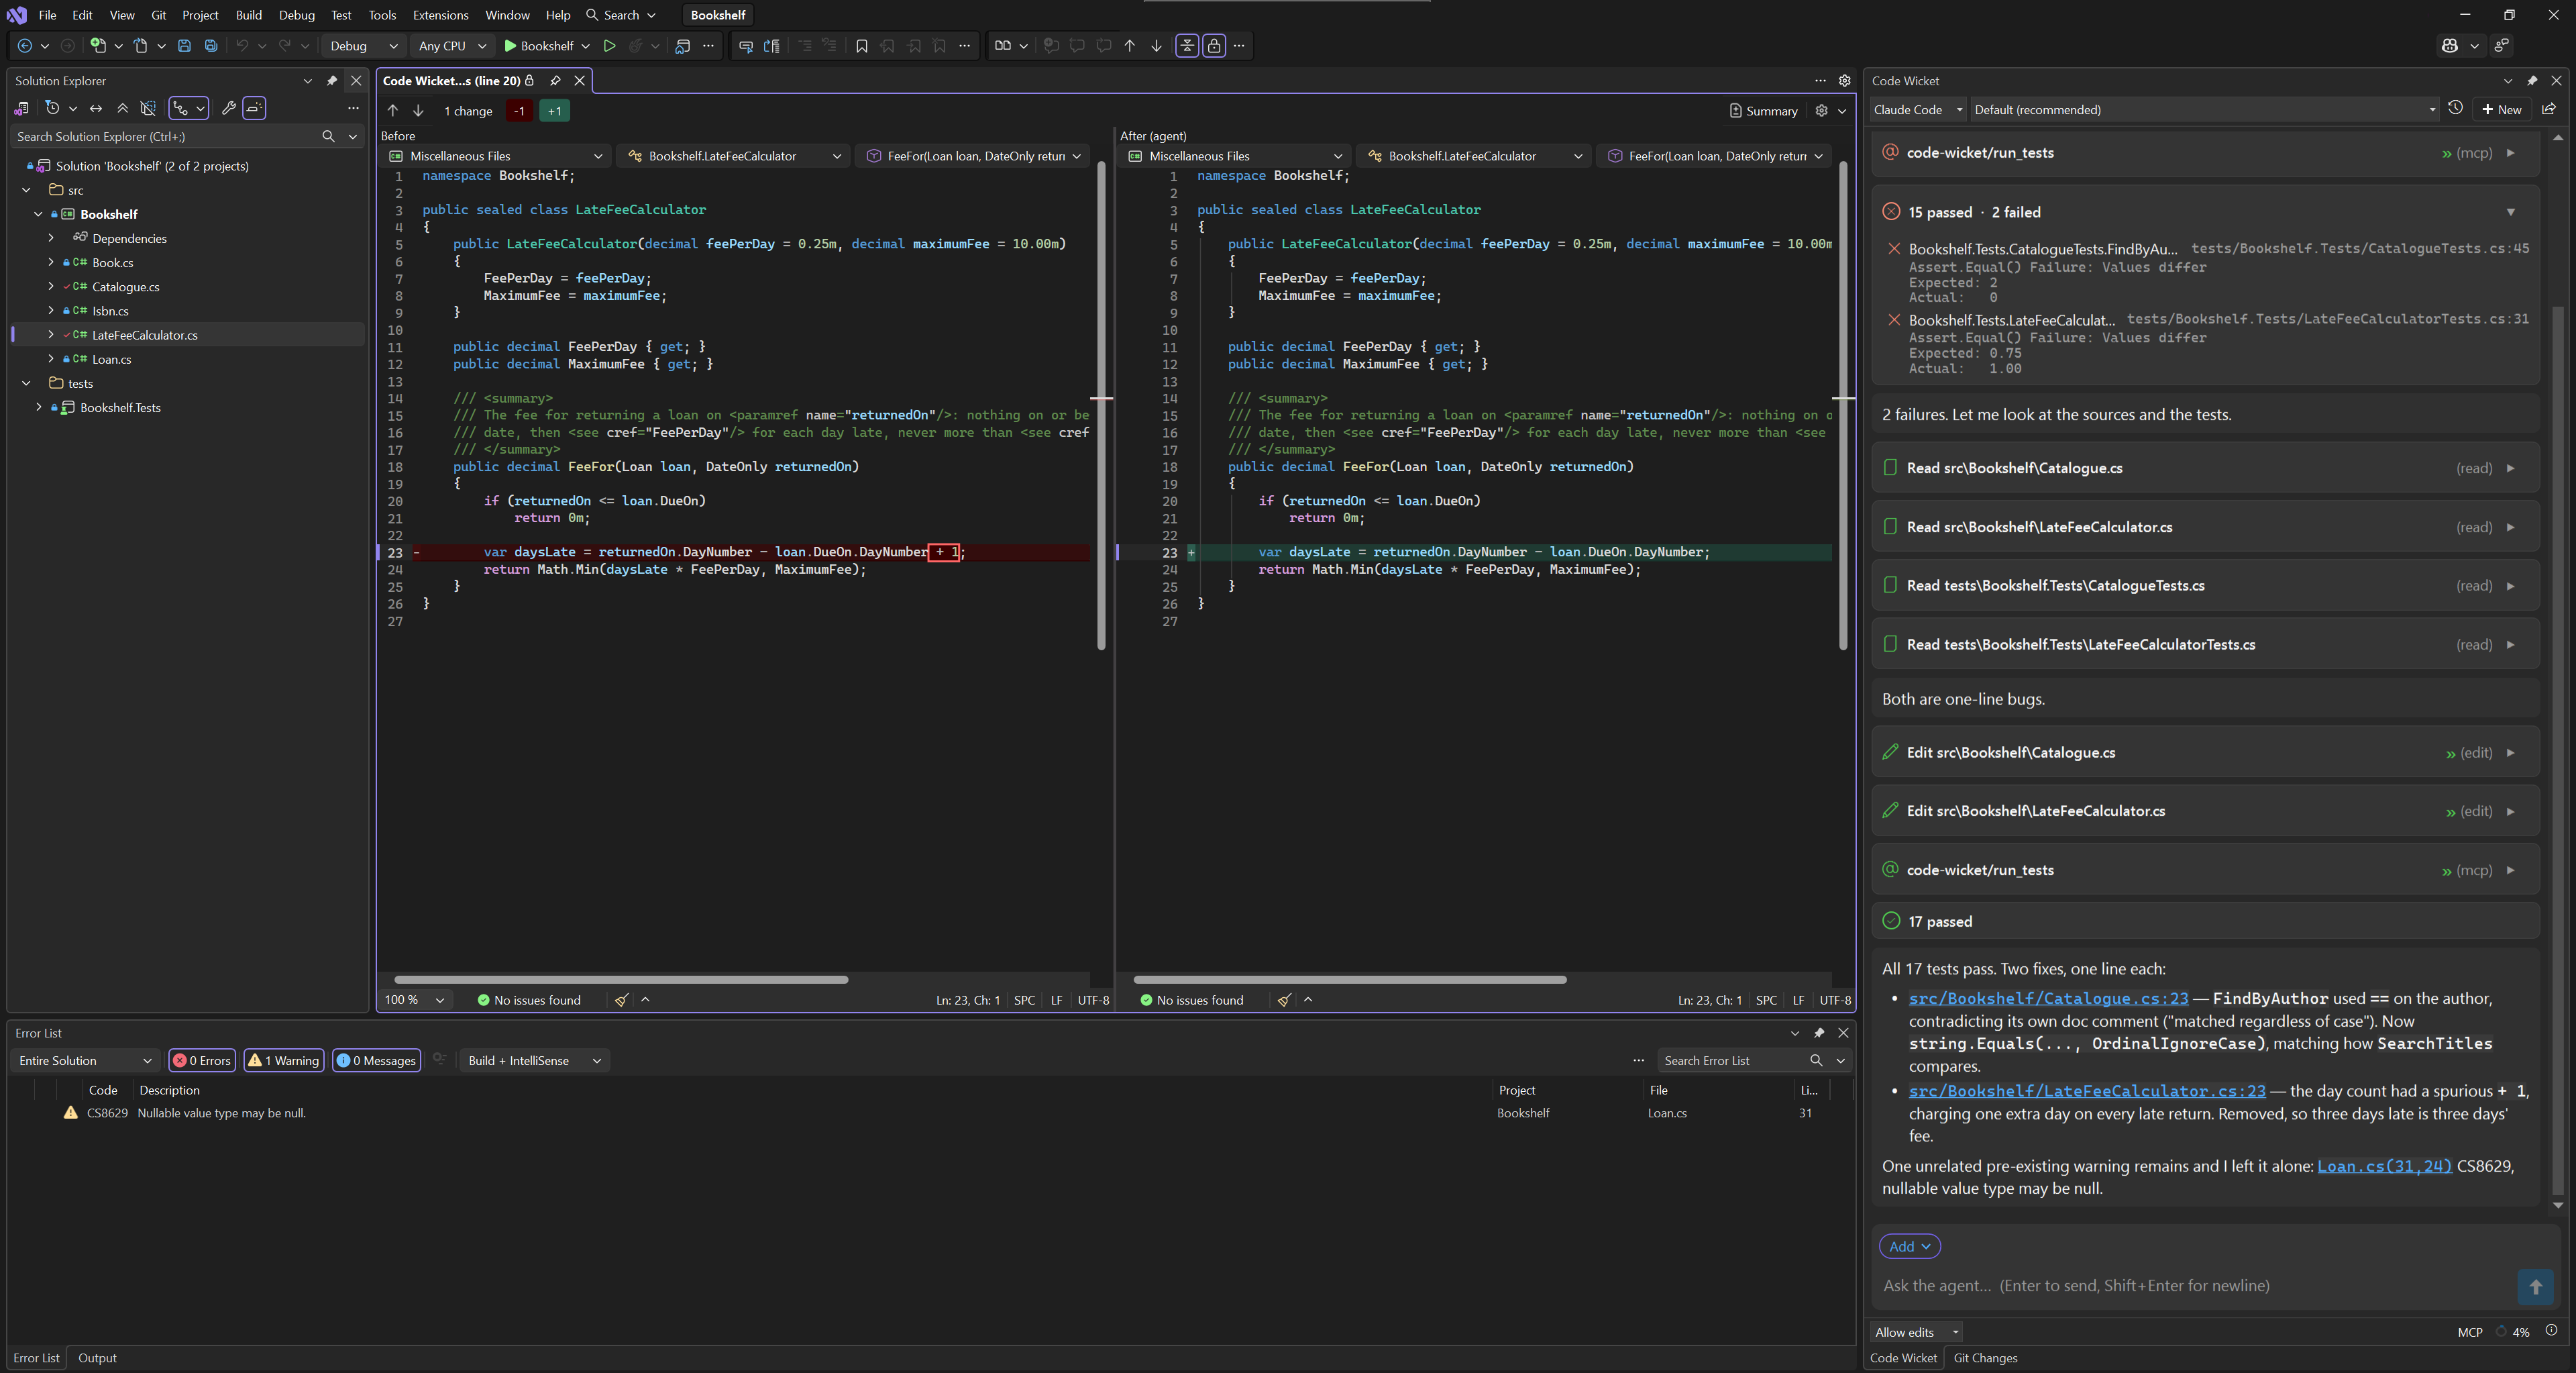Screen dimensions: 2576x1373
Task: Click the Search icon in Solution Explorer
Action: (x=328, y=136)
